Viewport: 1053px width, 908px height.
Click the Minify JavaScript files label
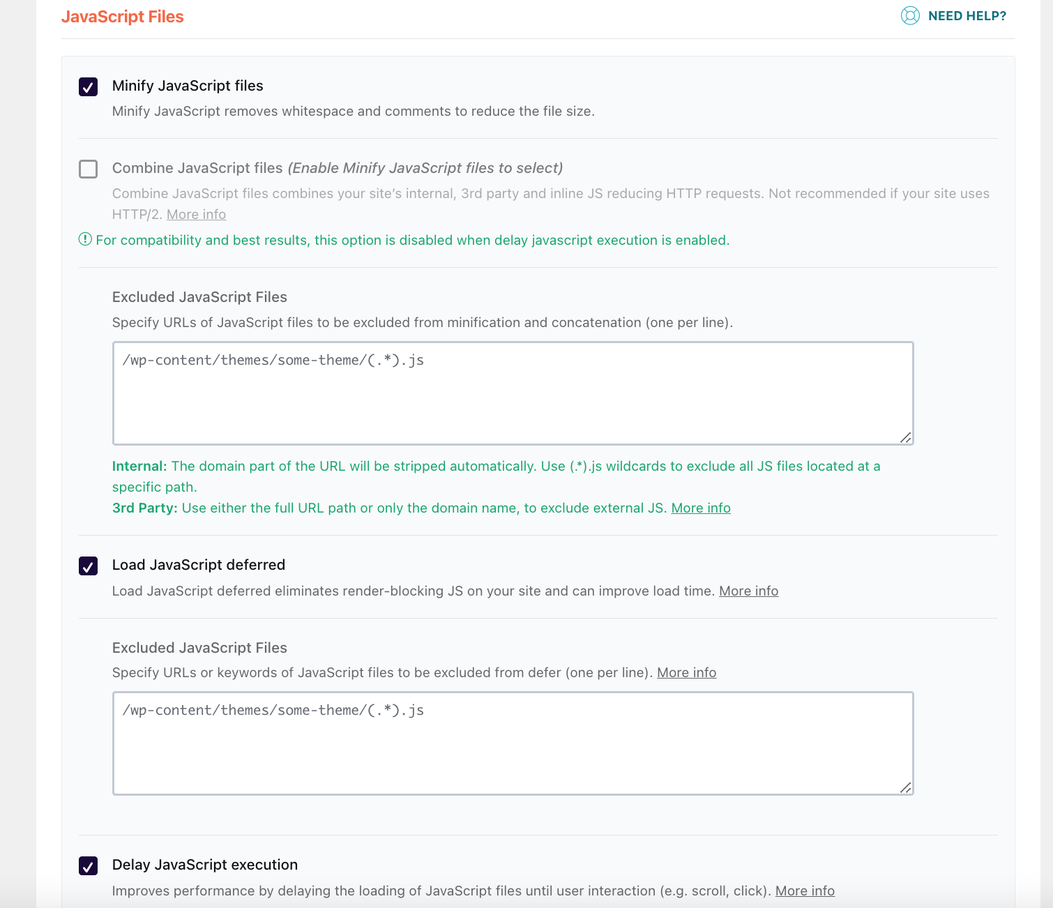pyautogui.click(x=188, y=86)
